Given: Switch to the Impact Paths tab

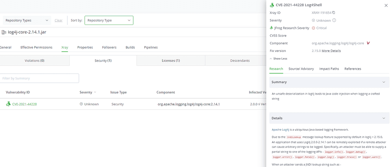Looking at the screenshot, I should pyautogui.click(x=329, y=69).
